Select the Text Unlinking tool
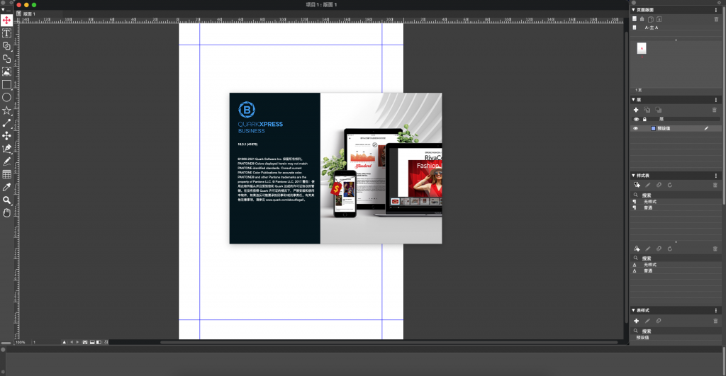Screen dimensions: 726x376 [6, 59]
